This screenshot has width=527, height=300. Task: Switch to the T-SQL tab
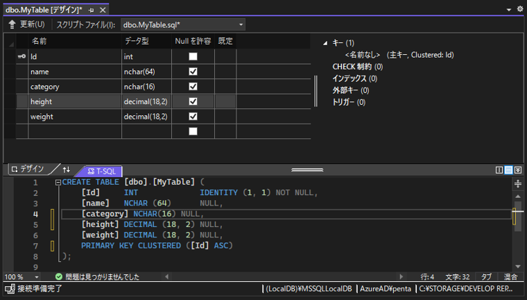tap(101, 172)
